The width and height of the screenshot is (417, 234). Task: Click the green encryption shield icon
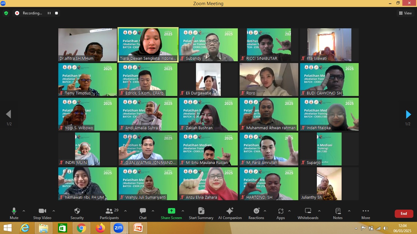point(6,13)
